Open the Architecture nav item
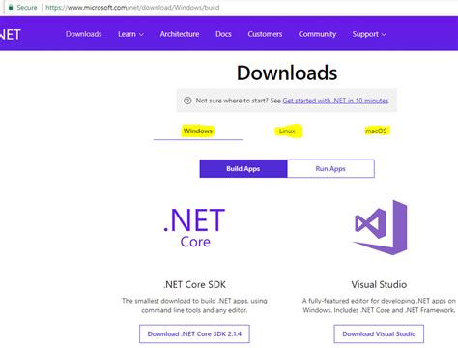 coord(180,34)
